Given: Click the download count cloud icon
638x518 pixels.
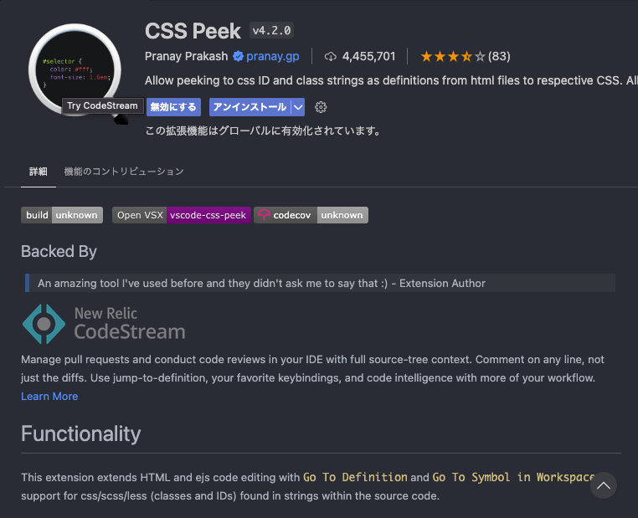Looking at the screenshot, I should click(x=331, y=57).
